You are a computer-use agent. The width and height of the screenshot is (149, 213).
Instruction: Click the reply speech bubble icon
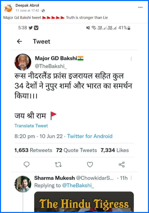click(x=26, y=164)
